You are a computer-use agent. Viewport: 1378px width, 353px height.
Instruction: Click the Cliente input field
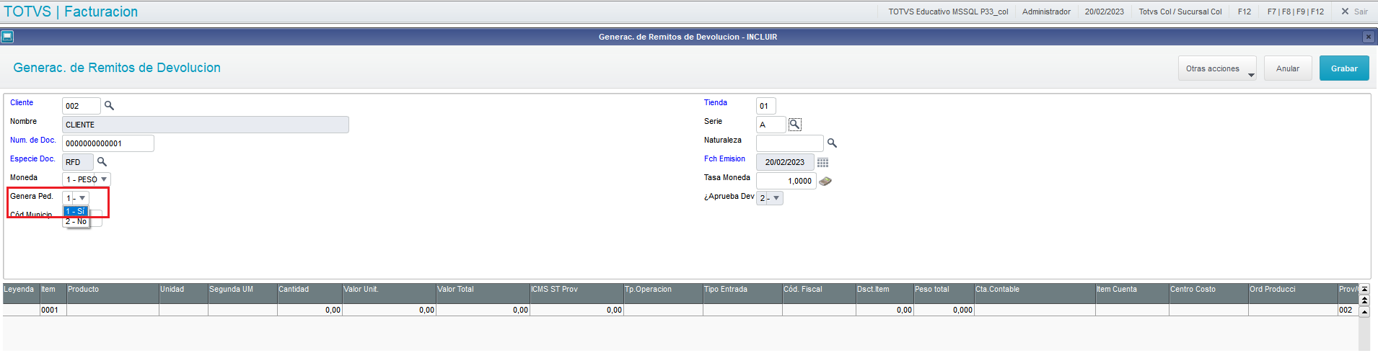(x=82, y=106)
